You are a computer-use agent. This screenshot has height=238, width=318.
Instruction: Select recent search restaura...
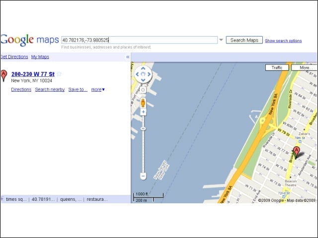[x=97, y=199]
